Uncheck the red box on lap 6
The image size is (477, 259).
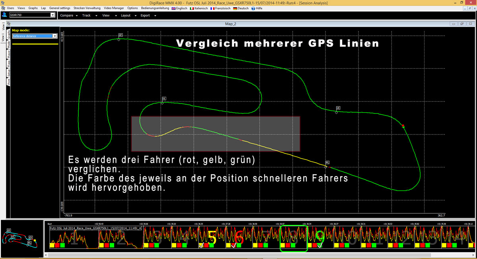pyautogui.click(x=234, y=246)
